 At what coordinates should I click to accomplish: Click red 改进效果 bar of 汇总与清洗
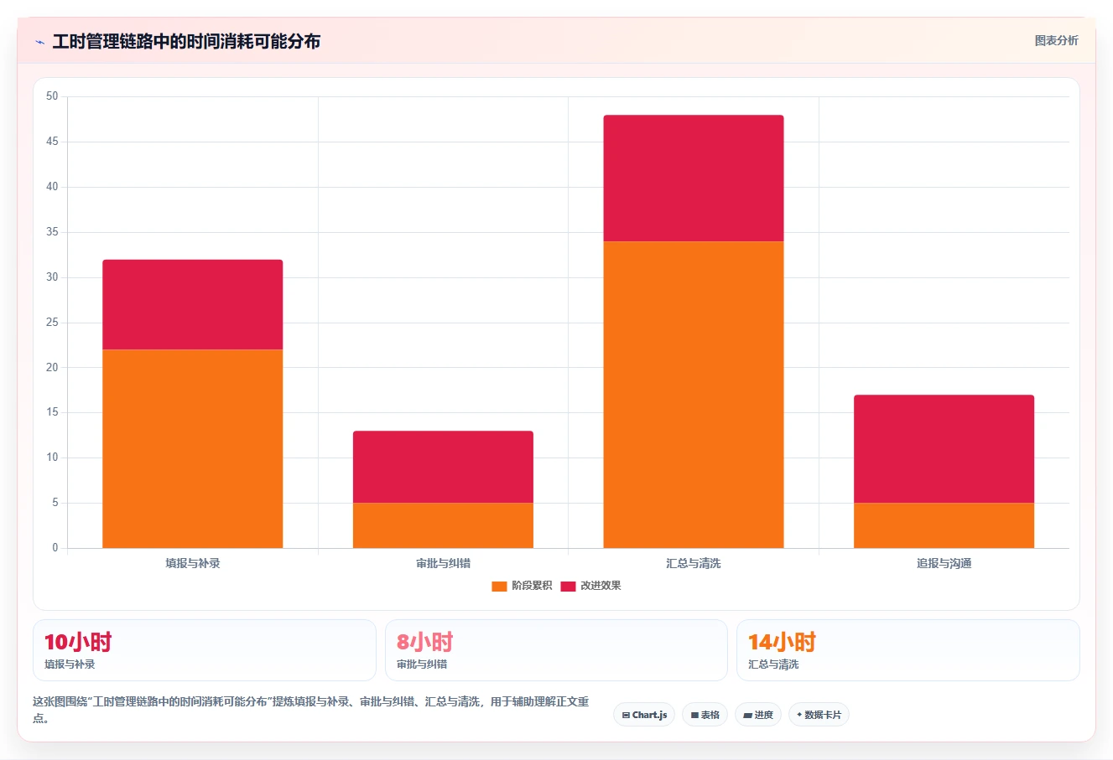click(694, 178)
